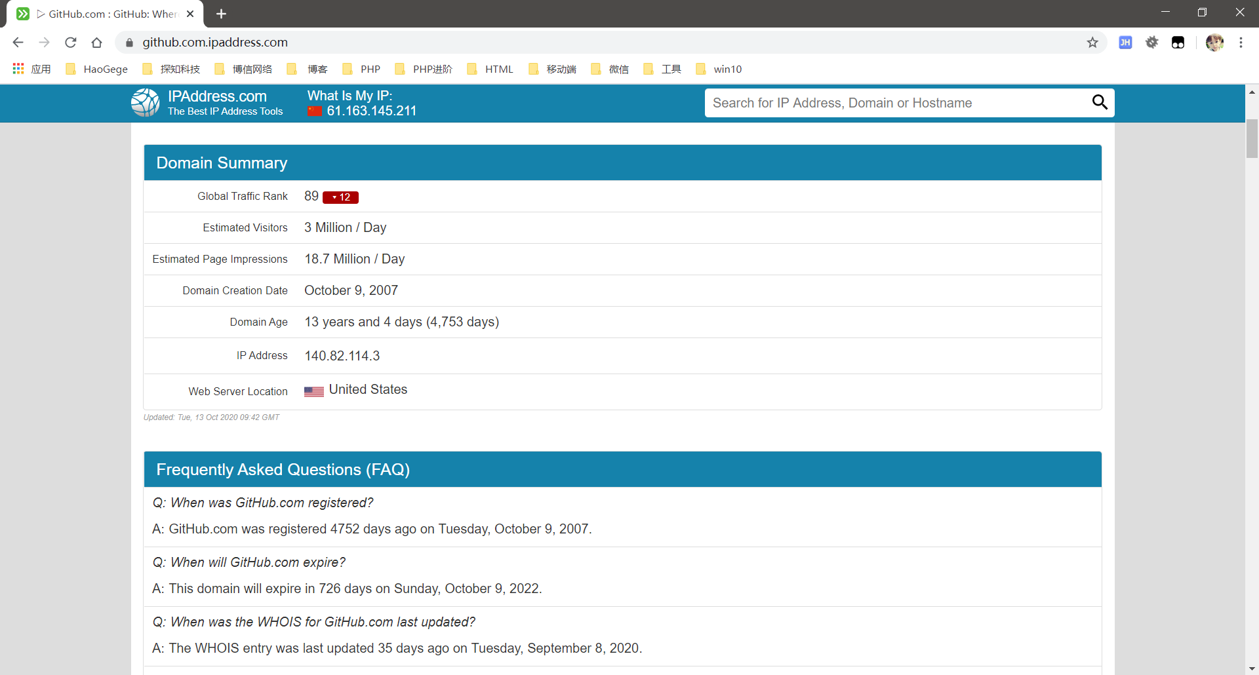The image size is (1259, 675).
Task: Bookmark this page with star icon
Action: 1092,43
